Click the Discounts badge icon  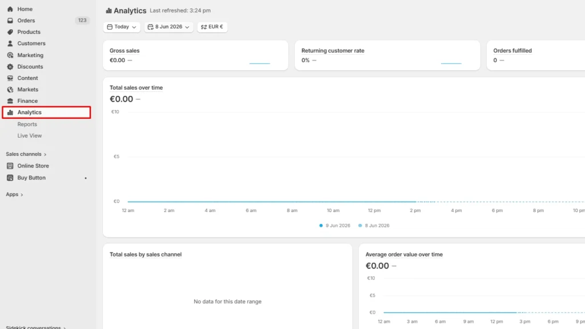10,67
